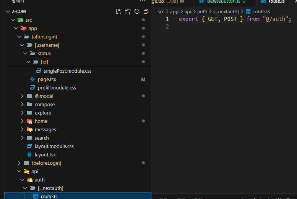This screenshot has height=199, width=297.
Task: Open layout.tsx file
Action: pos(45,155)
